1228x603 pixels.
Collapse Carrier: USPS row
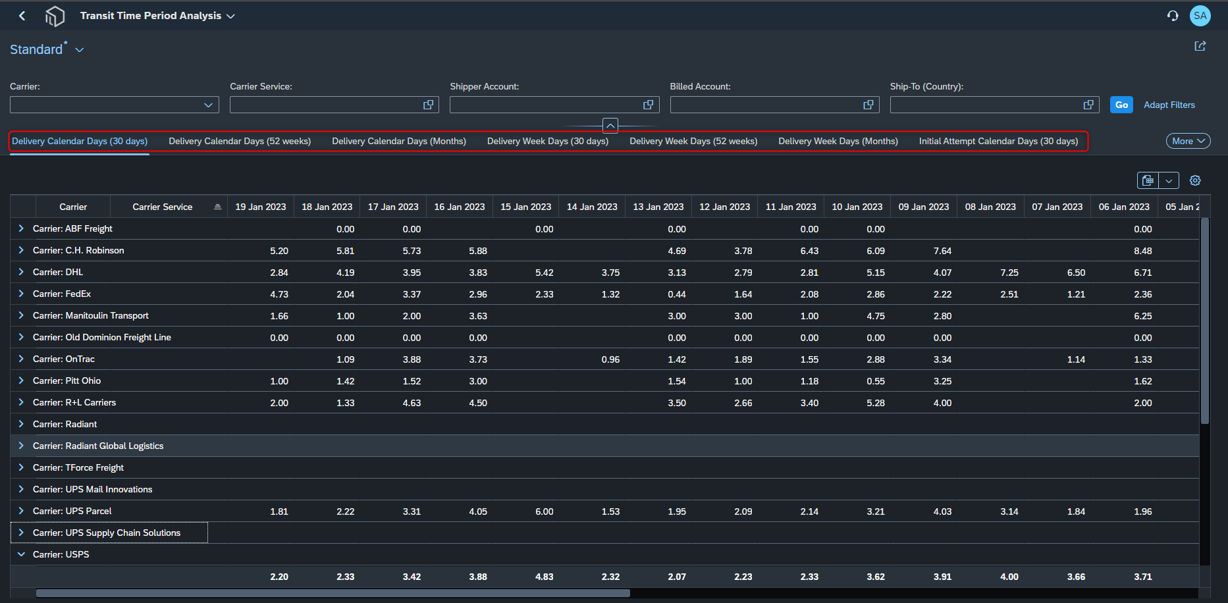[21, 554]
